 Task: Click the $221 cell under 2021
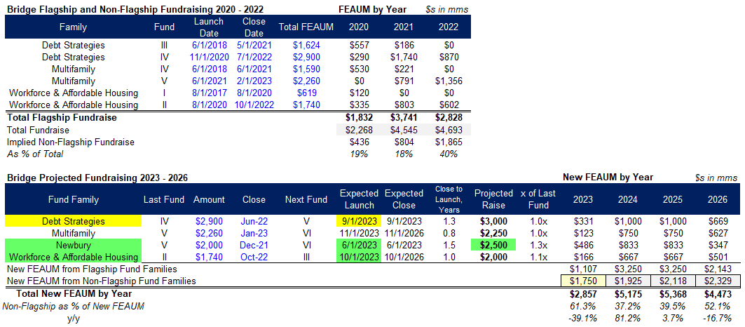(x=404, y=69)
